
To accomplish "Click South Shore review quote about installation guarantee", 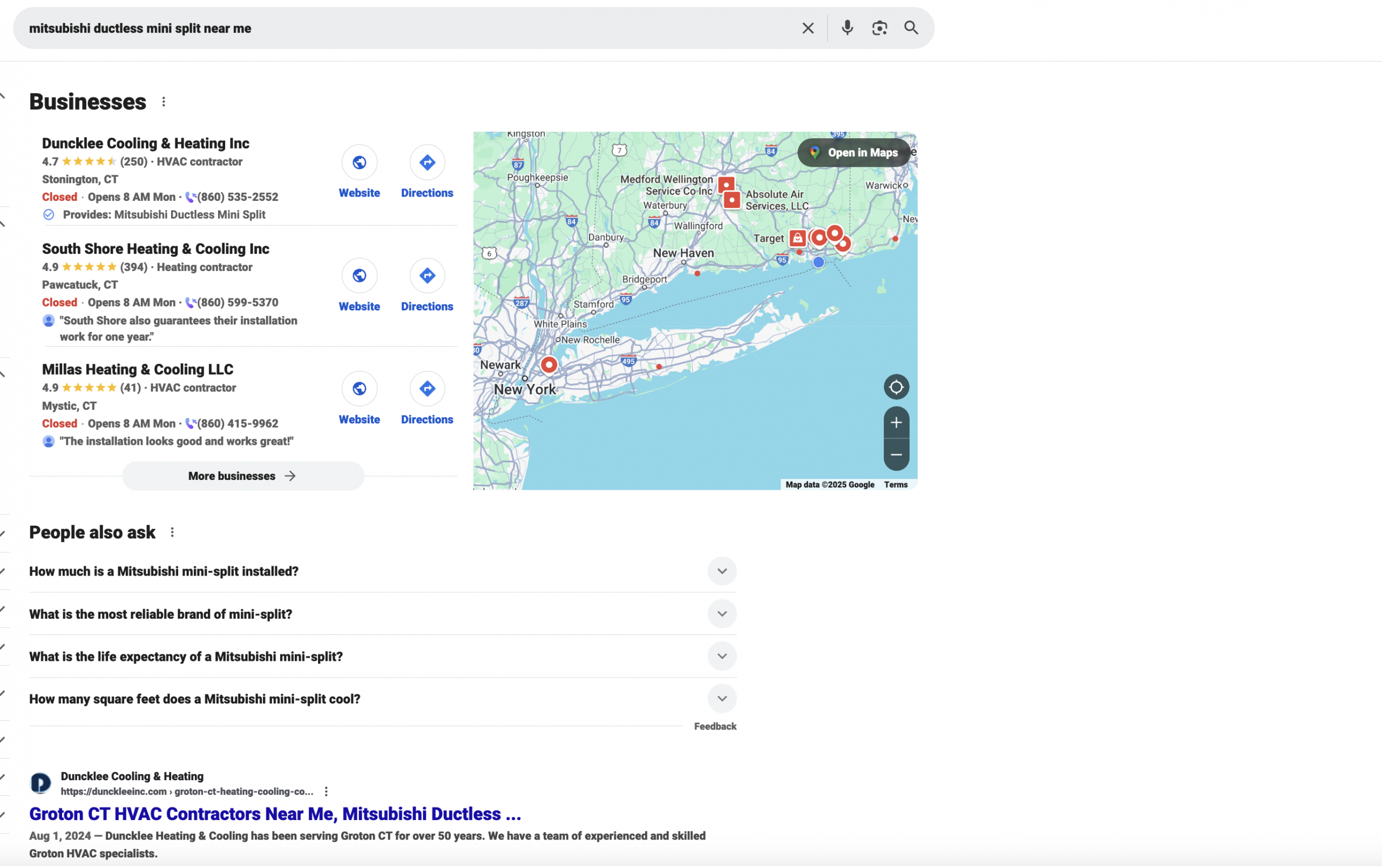I will 178,329.
